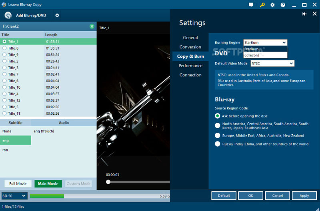
Task: Click the video playback seek slider handle
Action: (108, 182)
